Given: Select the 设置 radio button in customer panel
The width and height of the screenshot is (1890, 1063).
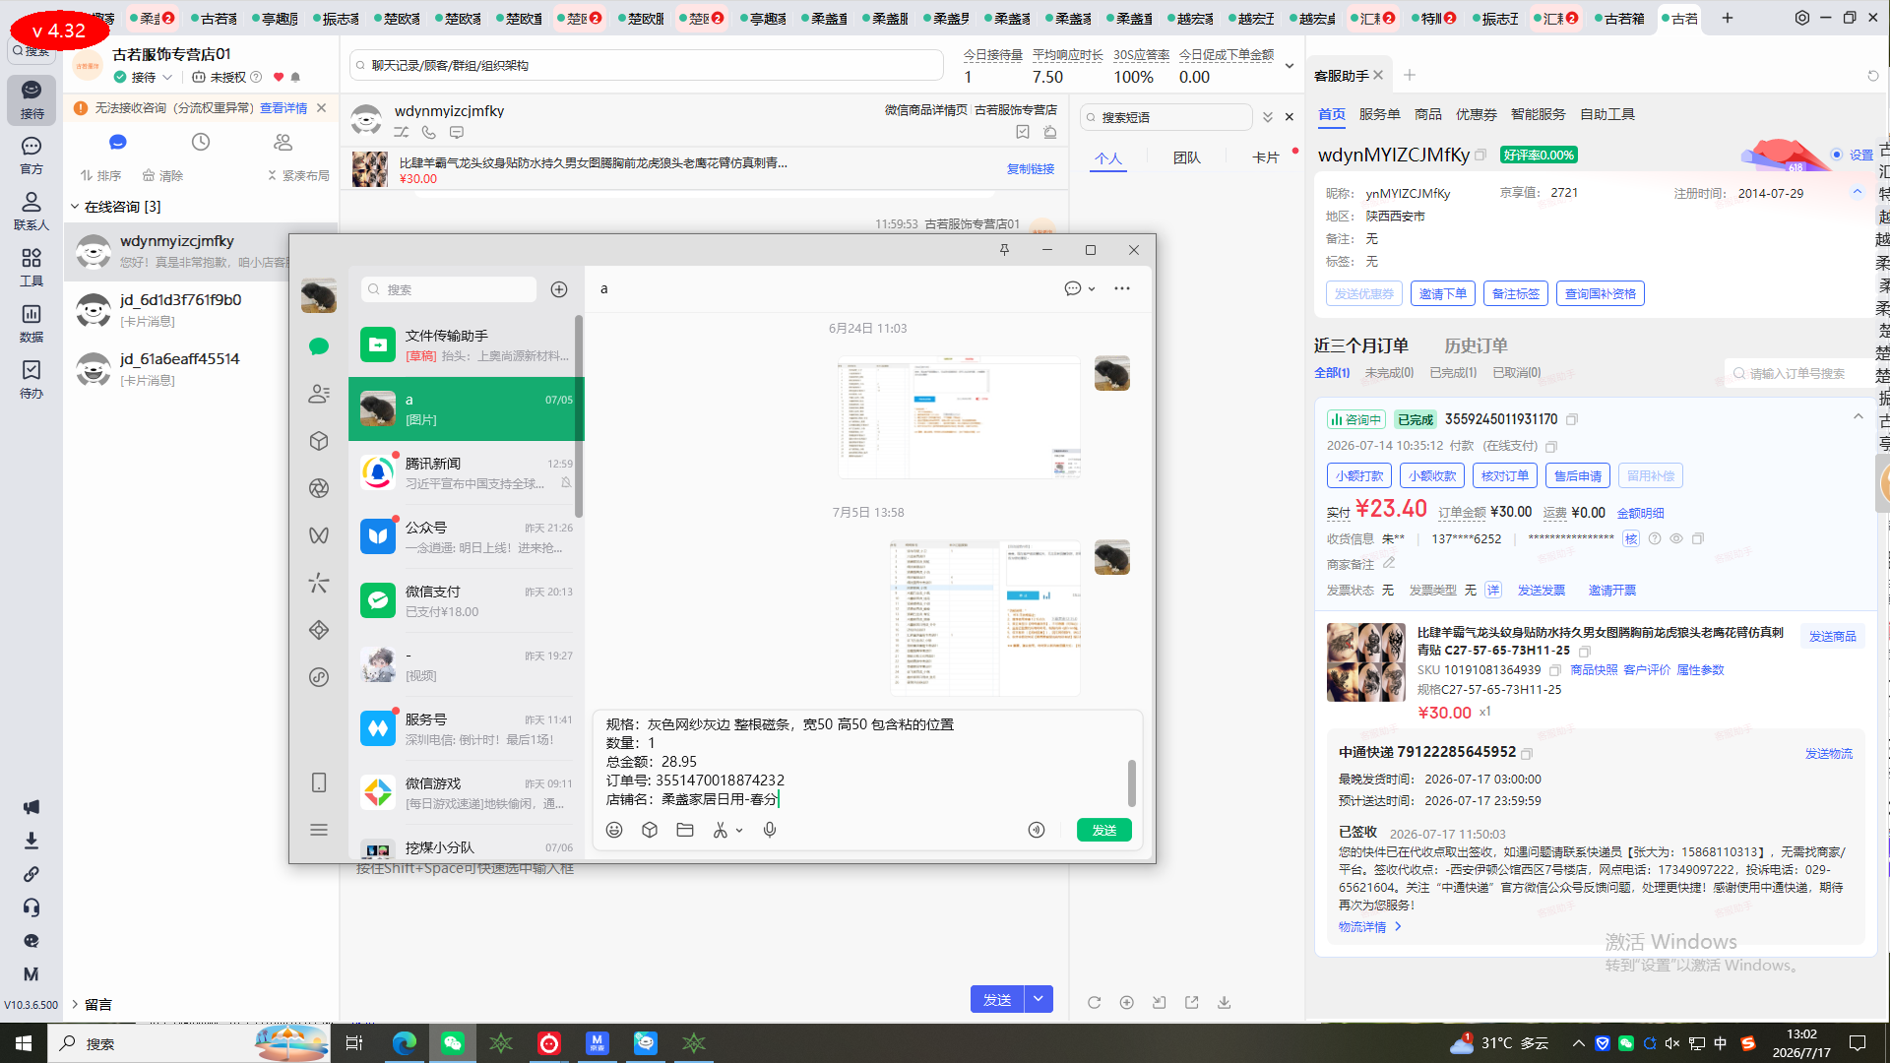Looking at the screenshot, I should 1837,155.
